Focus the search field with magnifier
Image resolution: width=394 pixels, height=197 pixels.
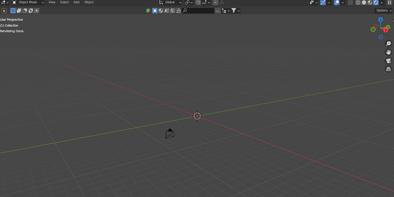[x=198, y=11]
